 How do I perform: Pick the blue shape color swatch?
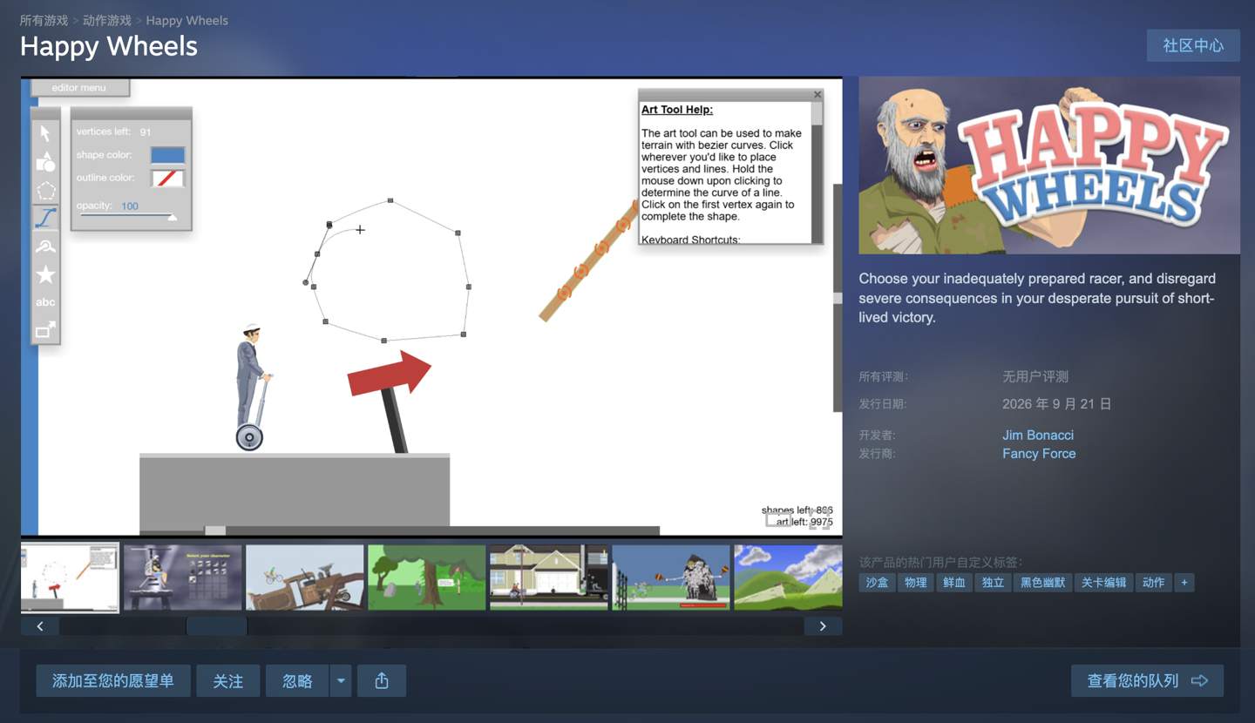point(168,155)
